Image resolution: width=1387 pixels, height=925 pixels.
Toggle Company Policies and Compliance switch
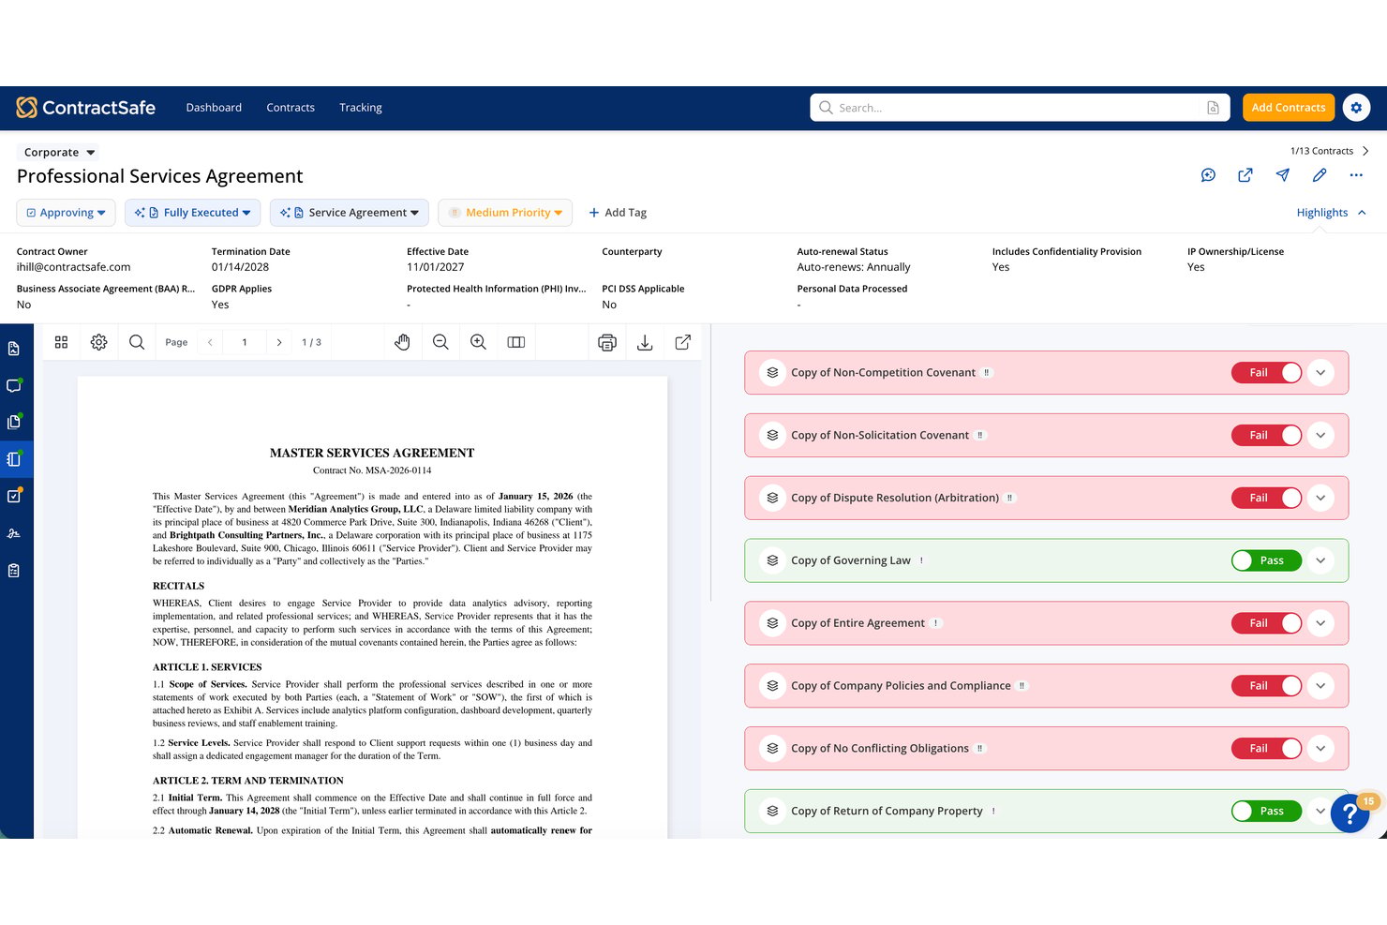coord(1267,686)
